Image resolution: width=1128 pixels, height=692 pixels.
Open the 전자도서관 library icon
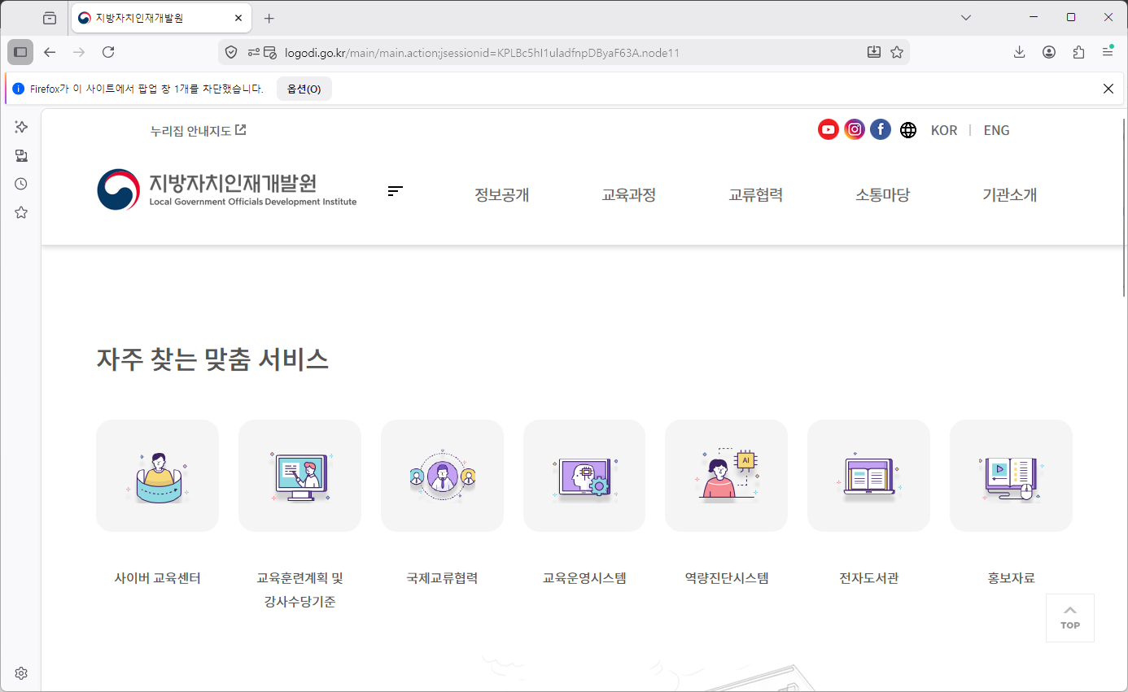coord(868,476)
